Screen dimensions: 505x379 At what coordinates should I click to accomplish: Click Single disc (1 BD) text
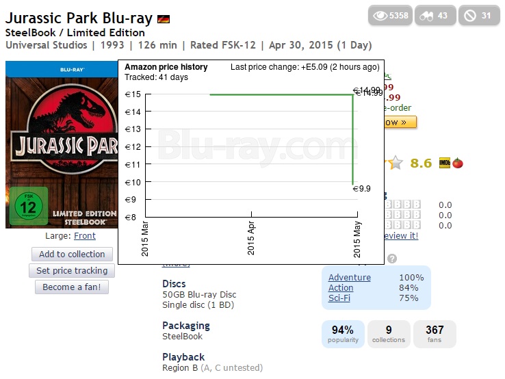click(x=198, y=304)
